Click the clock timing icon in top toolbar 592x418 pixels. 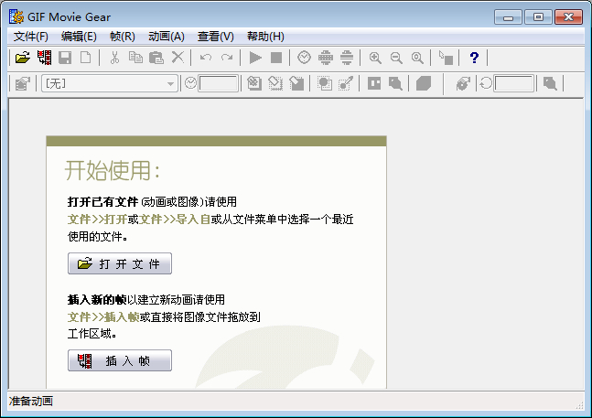[x=304, y=58]
